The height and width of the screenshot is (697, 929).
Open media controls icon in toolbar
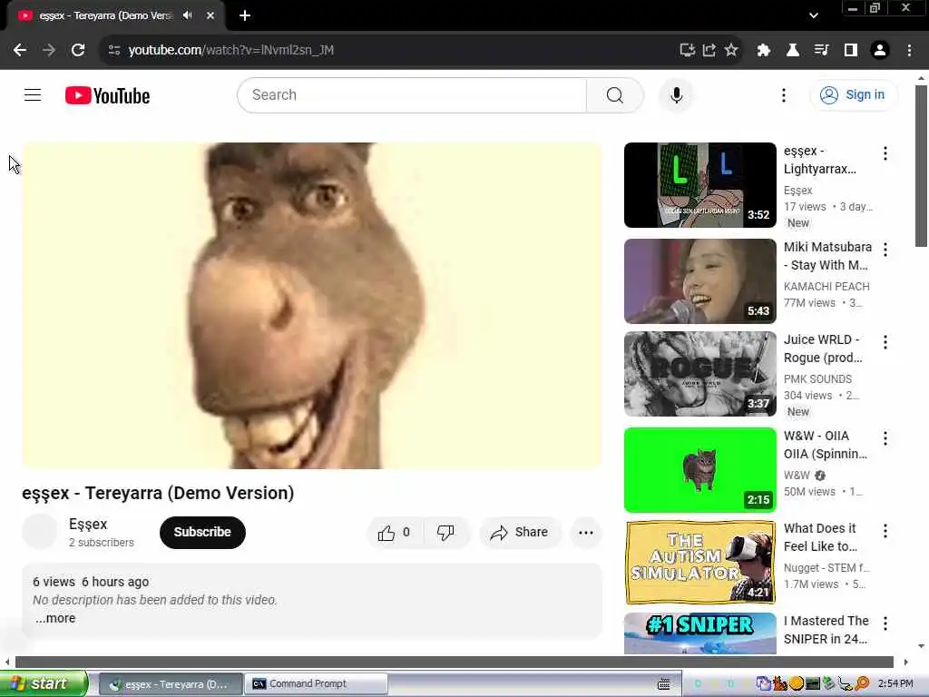(x=821, y=50)
